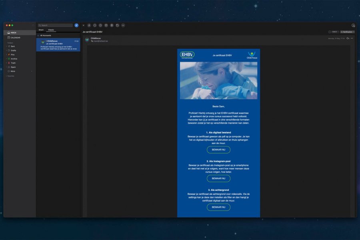Switch to the Smart inbox tab
Image resolution: width=360 pixels, height=240 pixels.
coord(41,30)
